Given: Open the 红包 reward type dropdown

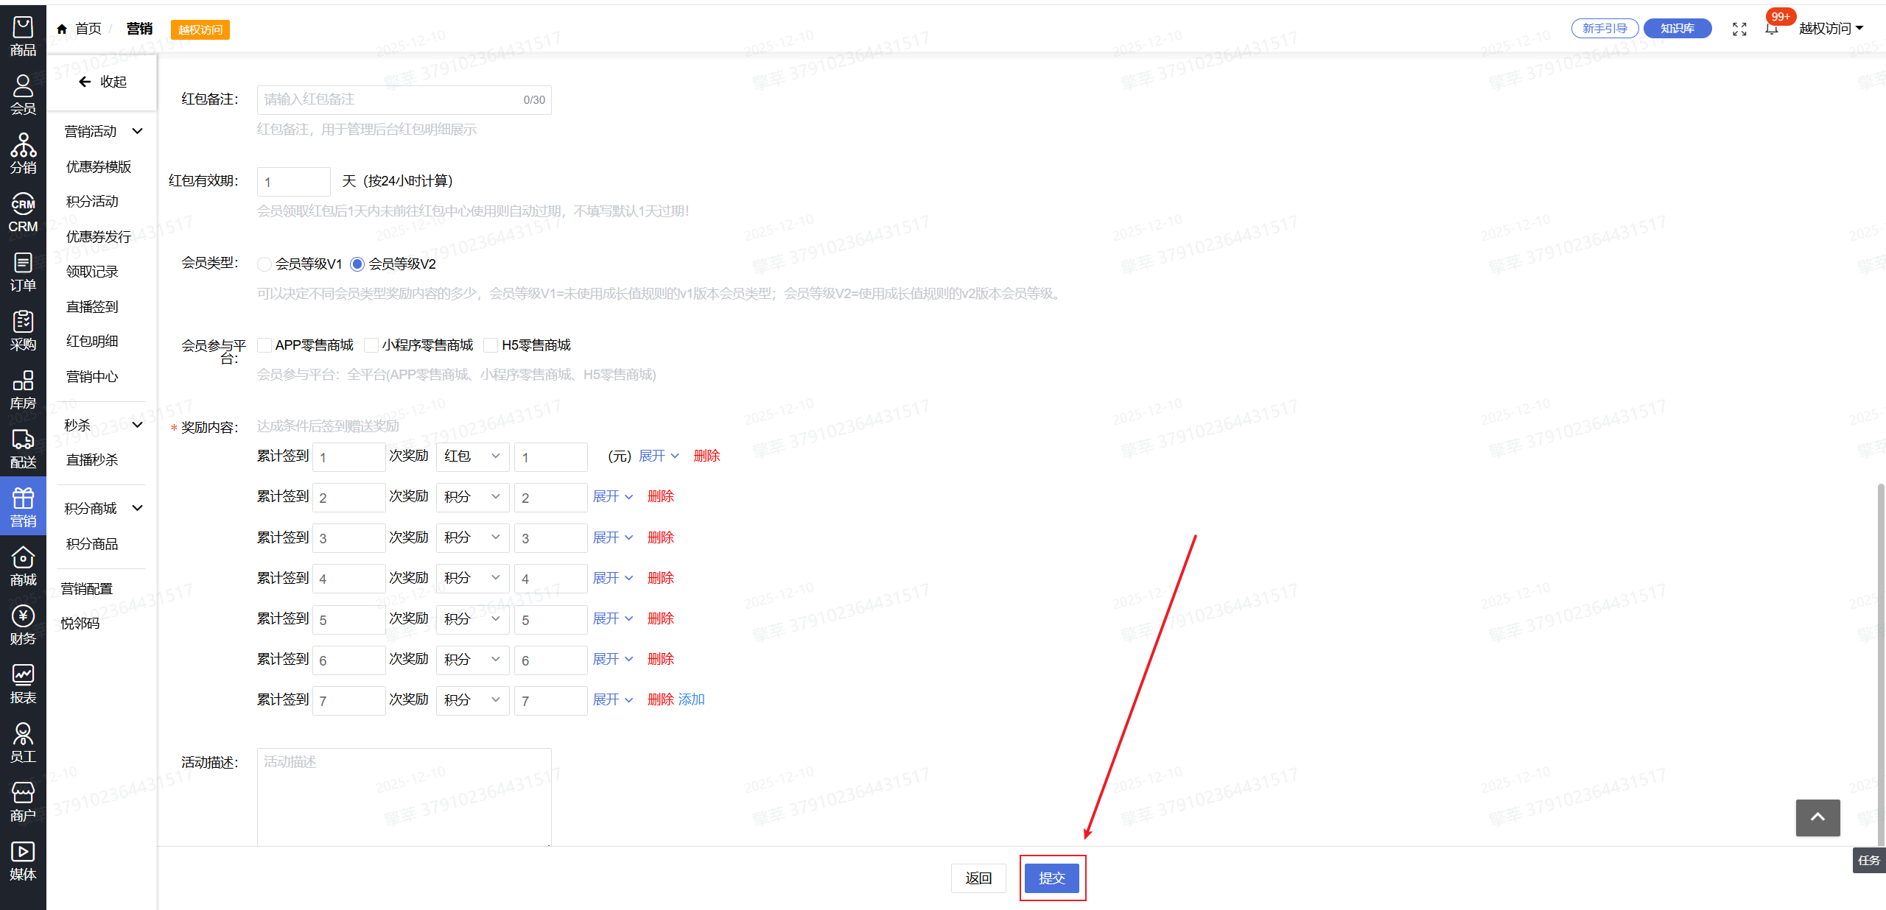Looking at the screenshot, I should pos(471,456).
